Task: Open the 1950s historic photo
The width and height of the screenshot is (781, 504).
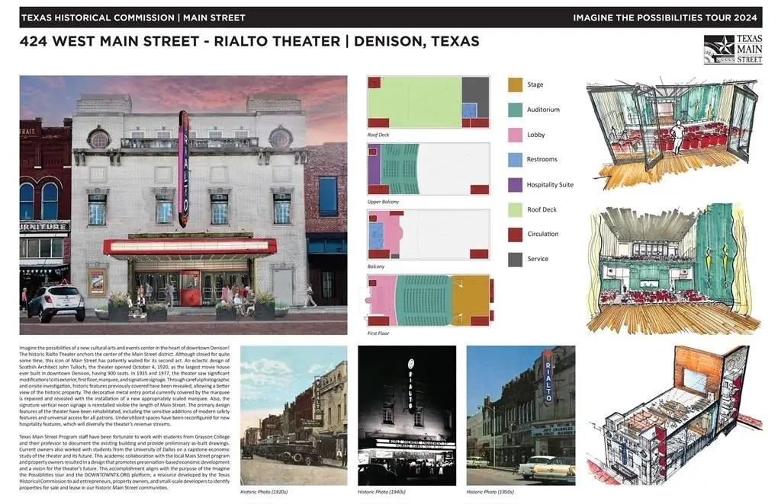Action: (520, 415)
